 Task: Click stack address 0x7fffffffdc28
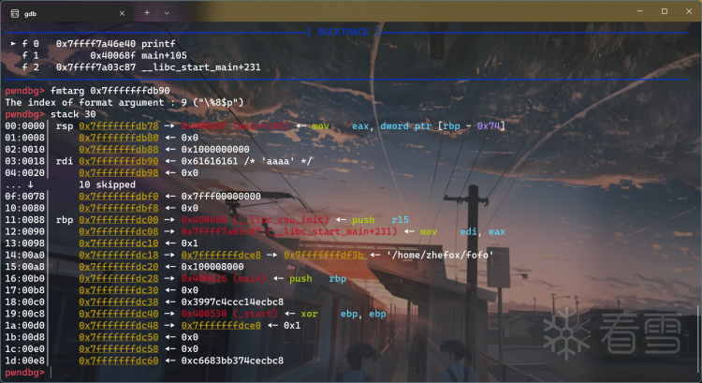(x=119, y=278)
